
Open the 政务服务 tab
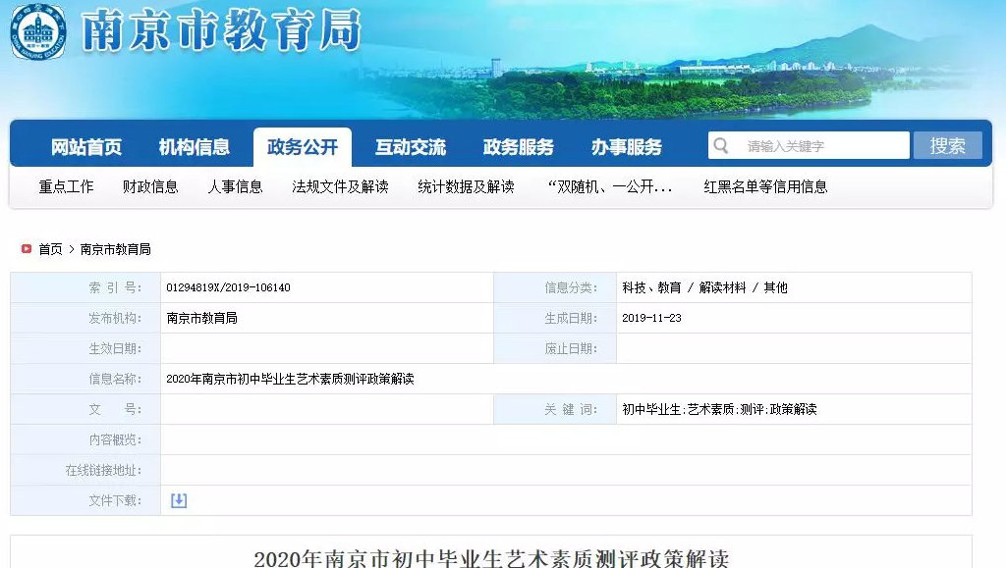[519, 147]
